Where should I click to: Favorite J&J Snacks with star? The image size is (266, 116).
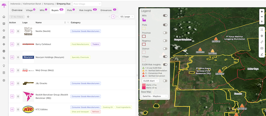click(x=18, y=83)
